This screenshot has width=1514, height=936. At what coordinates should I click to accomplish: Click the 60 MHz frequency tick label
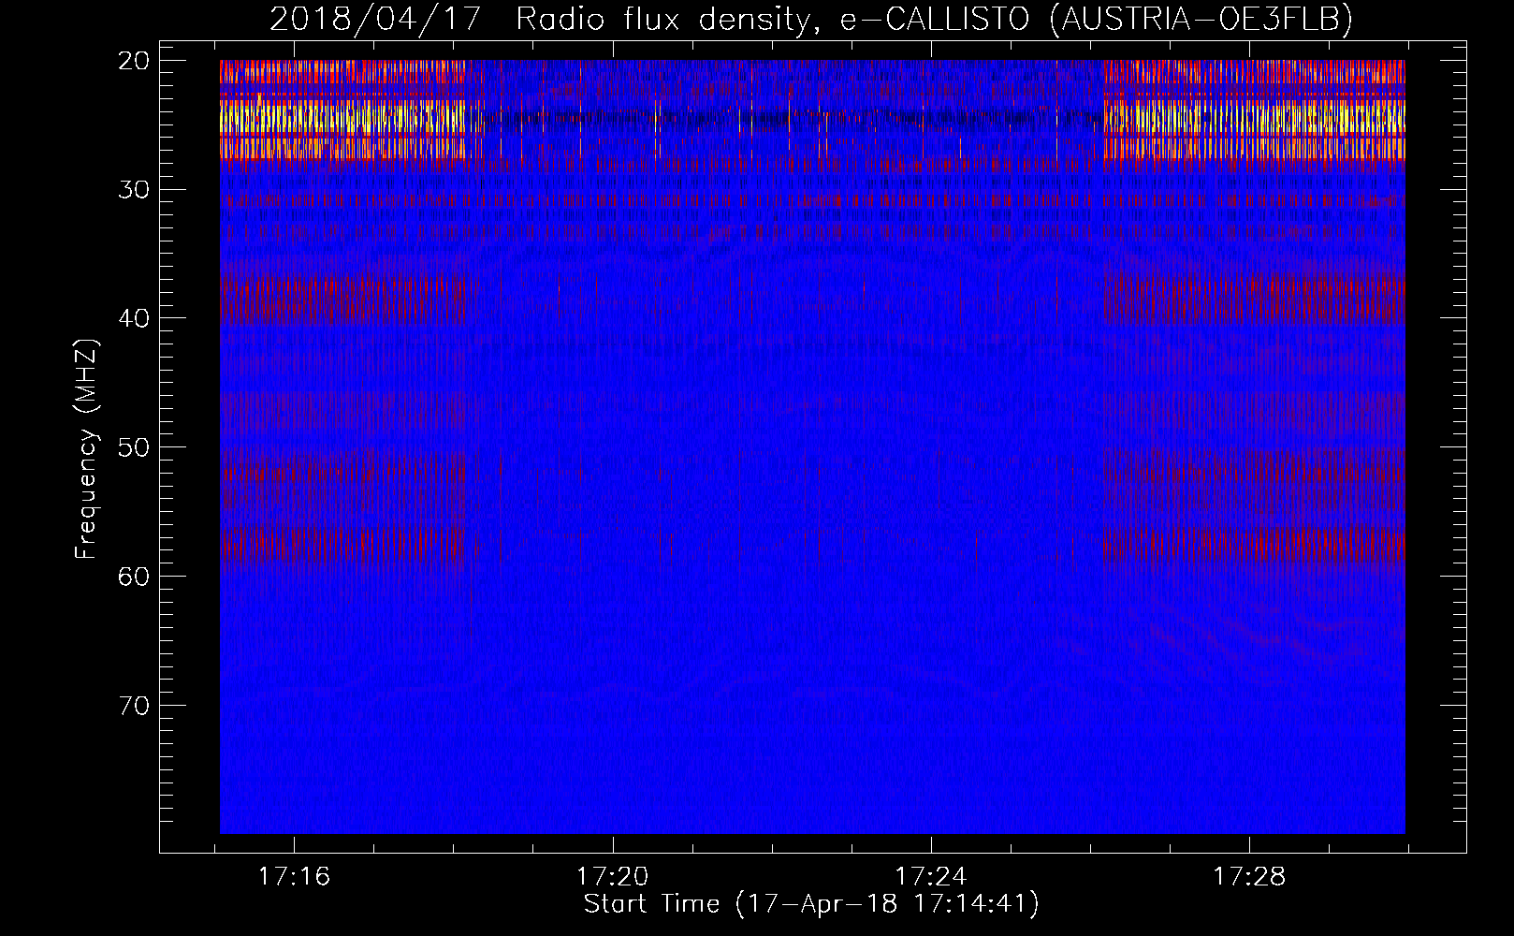(x=135, y=576)
